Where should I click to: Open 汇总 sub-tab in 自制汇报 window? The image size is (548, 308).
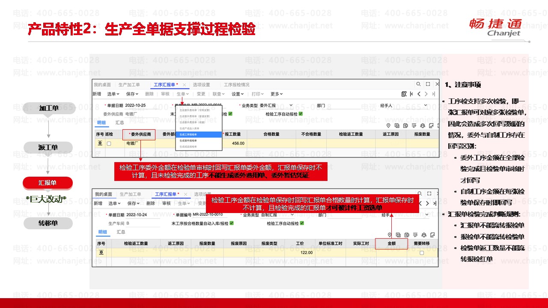pos(121,232)
